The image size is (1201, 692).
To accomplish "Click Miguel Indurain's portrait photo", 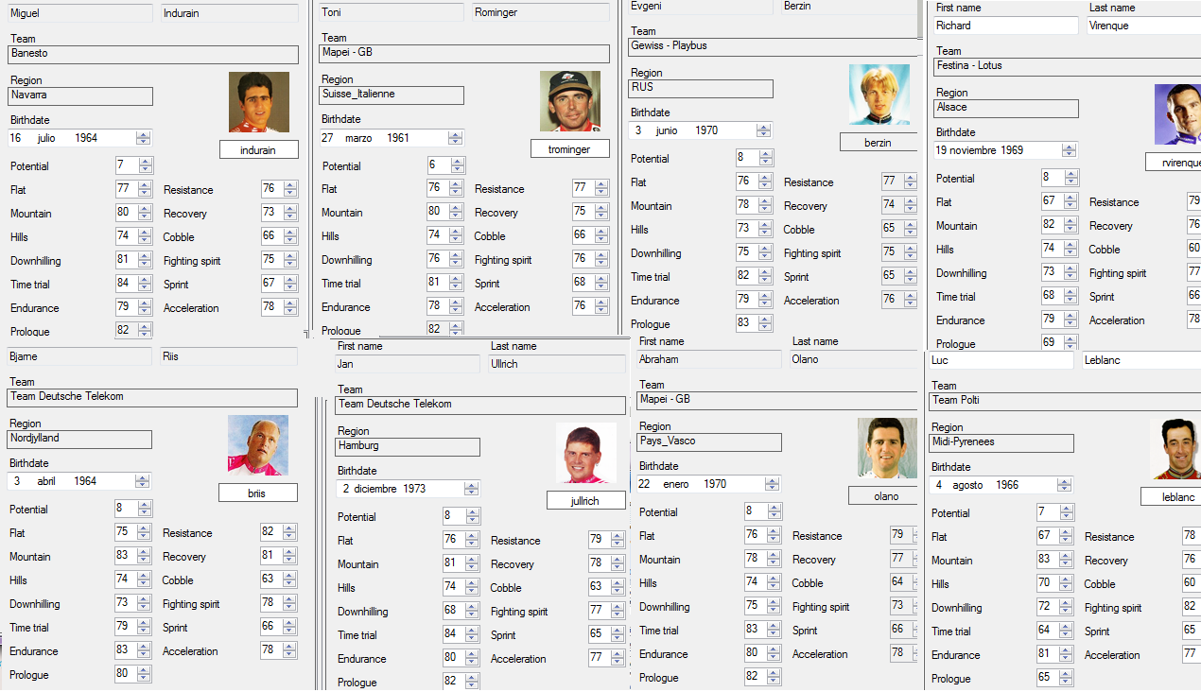I will pos(258,102).
